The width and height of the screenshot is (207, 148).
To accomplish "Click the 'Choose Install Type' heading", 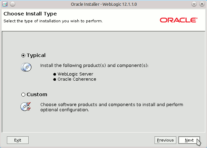I will pyautogui.click(x=30, y=14).
